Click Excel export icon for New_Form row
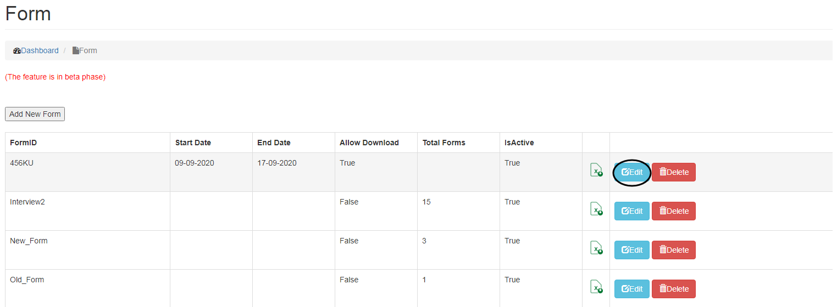 click(x=596, y=248)
